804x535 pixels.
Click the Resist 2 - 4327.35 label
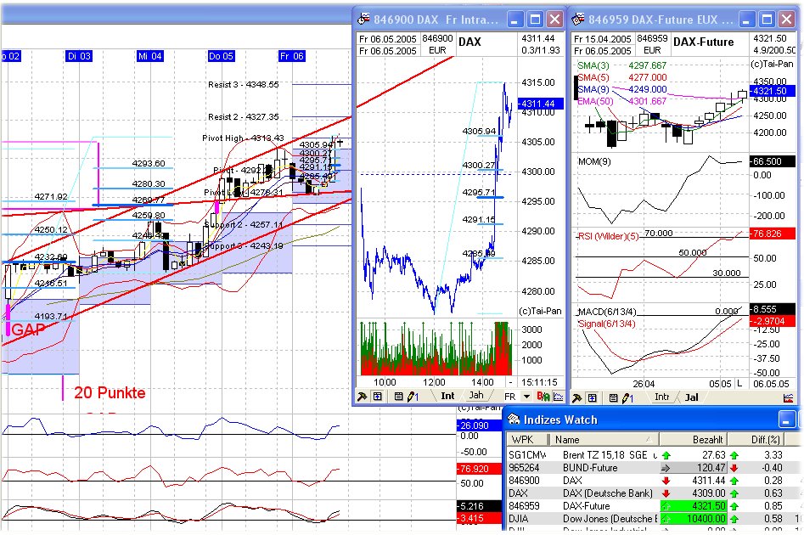(x=244, y=117)
